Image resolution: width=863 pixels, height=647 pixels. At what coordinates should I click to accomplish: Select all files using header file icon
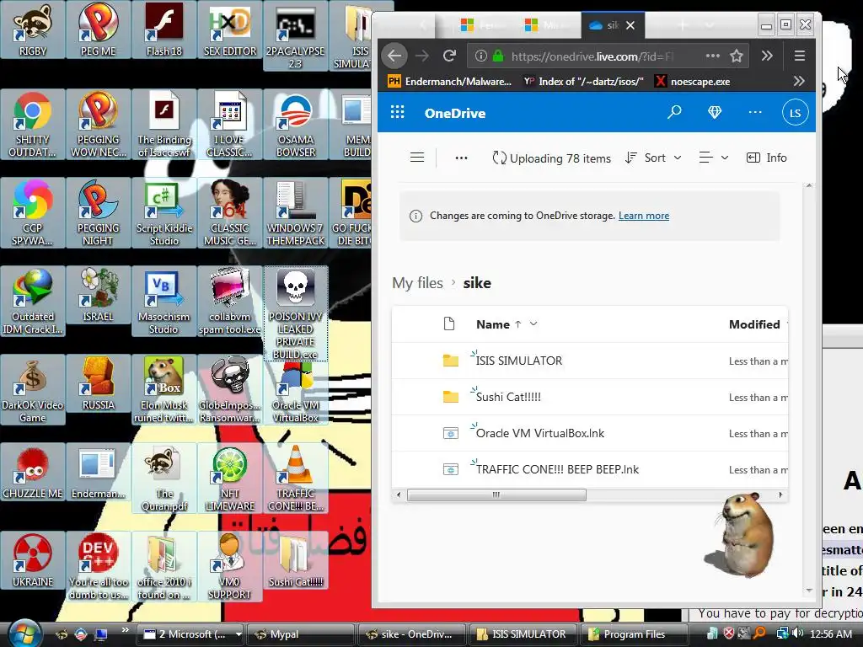pyautogui.click(x=449, y=324)
